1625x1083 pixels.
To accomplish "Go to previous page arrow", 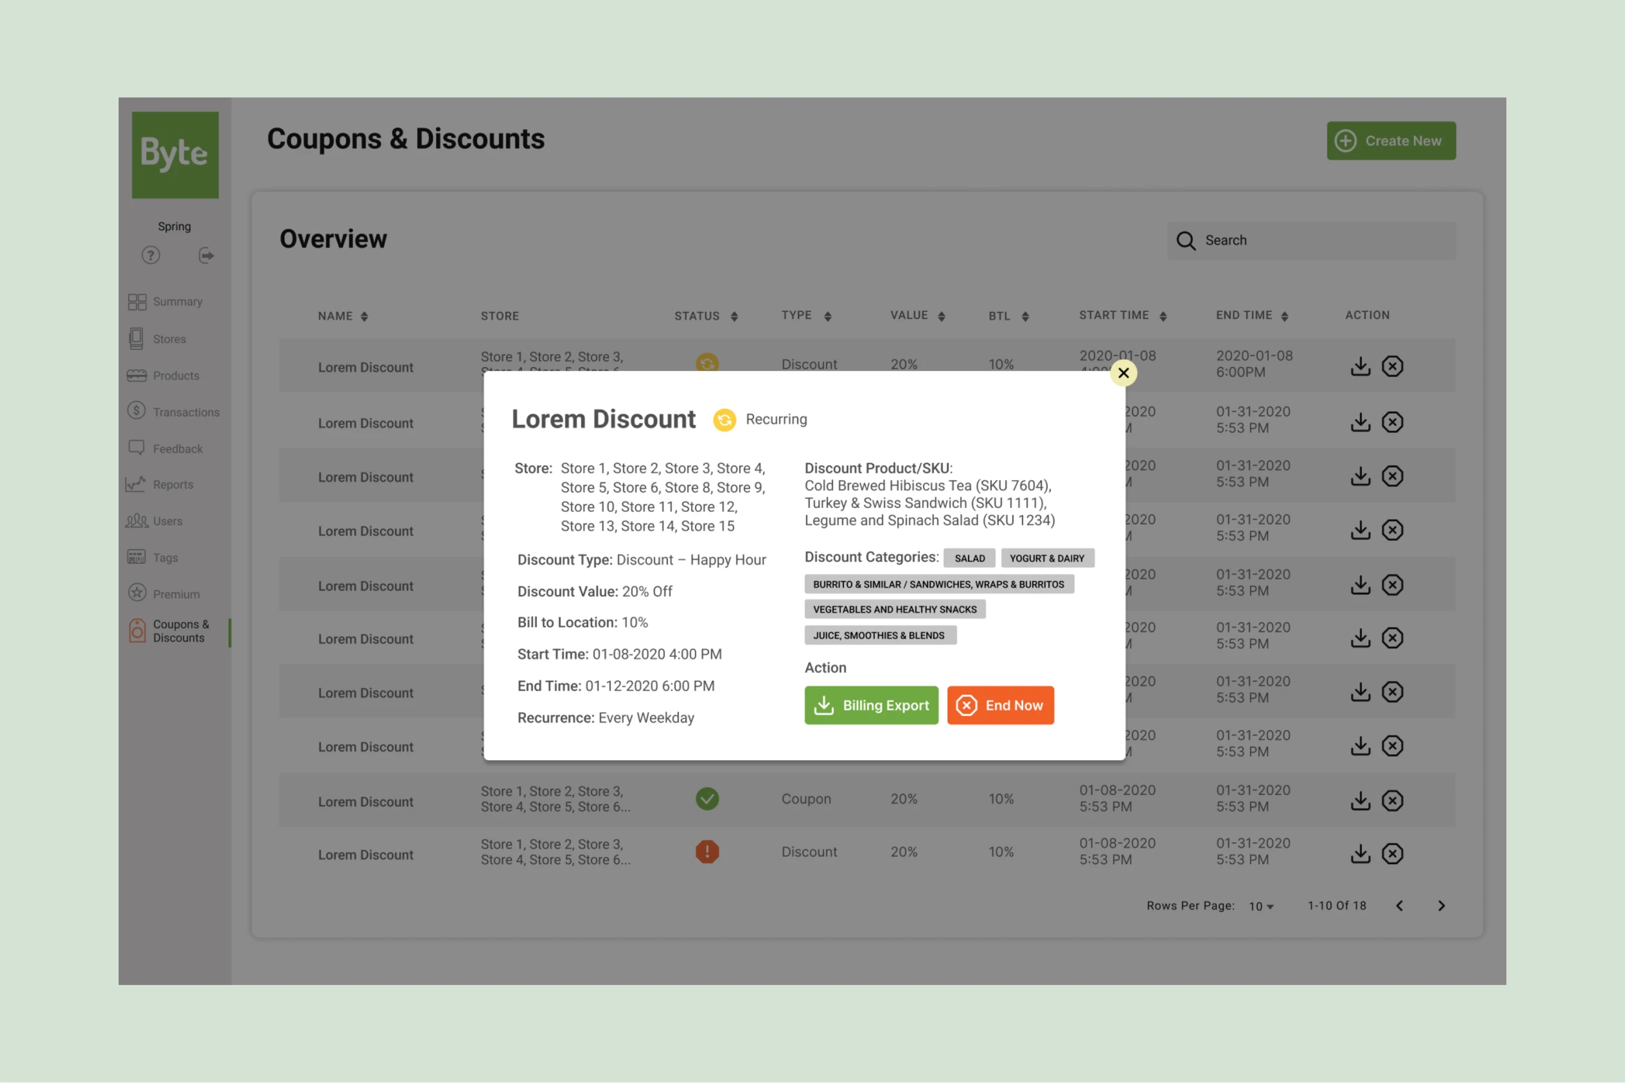I will click(1399, 906).
